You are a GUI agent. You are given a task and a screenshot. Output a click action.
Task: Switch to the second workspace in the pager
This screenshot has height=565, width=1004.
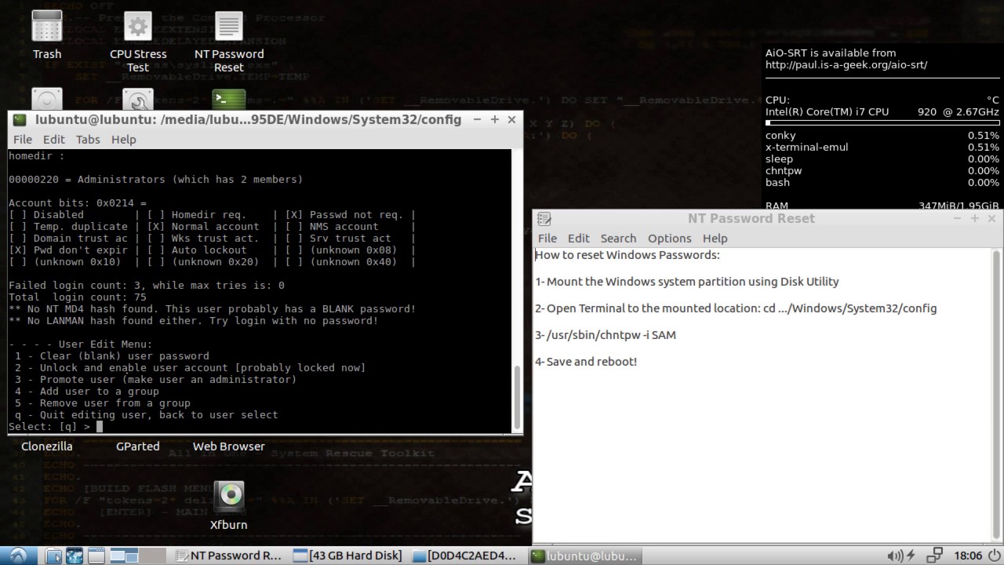pos(152,556)
